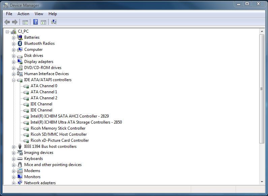Click the CJ_PC computer root icon
The width and height of the screenshot is (268, 196).
[13, 31]
